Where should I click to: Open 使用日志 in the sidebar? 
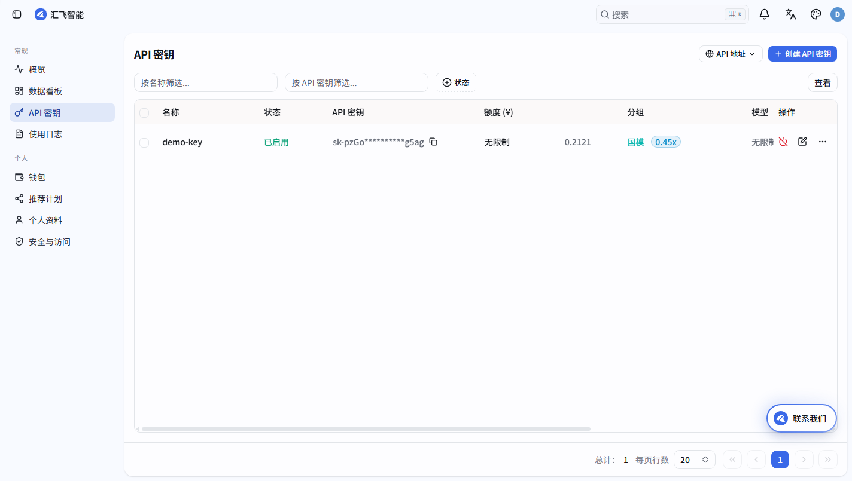click(x=62, y=134)
